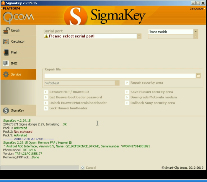Screen dimensions: 207x182
Task: Click log line 'Pack 1: Activated'
Action: click(15, 128)
